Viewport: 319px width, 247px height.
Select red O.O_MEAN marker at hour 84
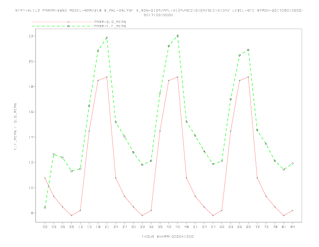(292, 210)
